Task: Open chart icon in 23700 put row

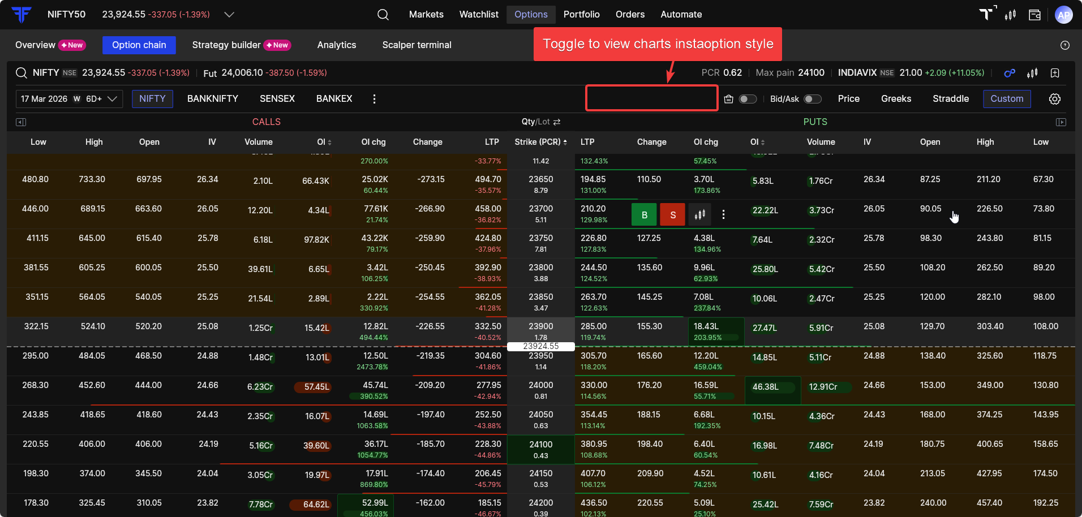Action: coord(700,214)
